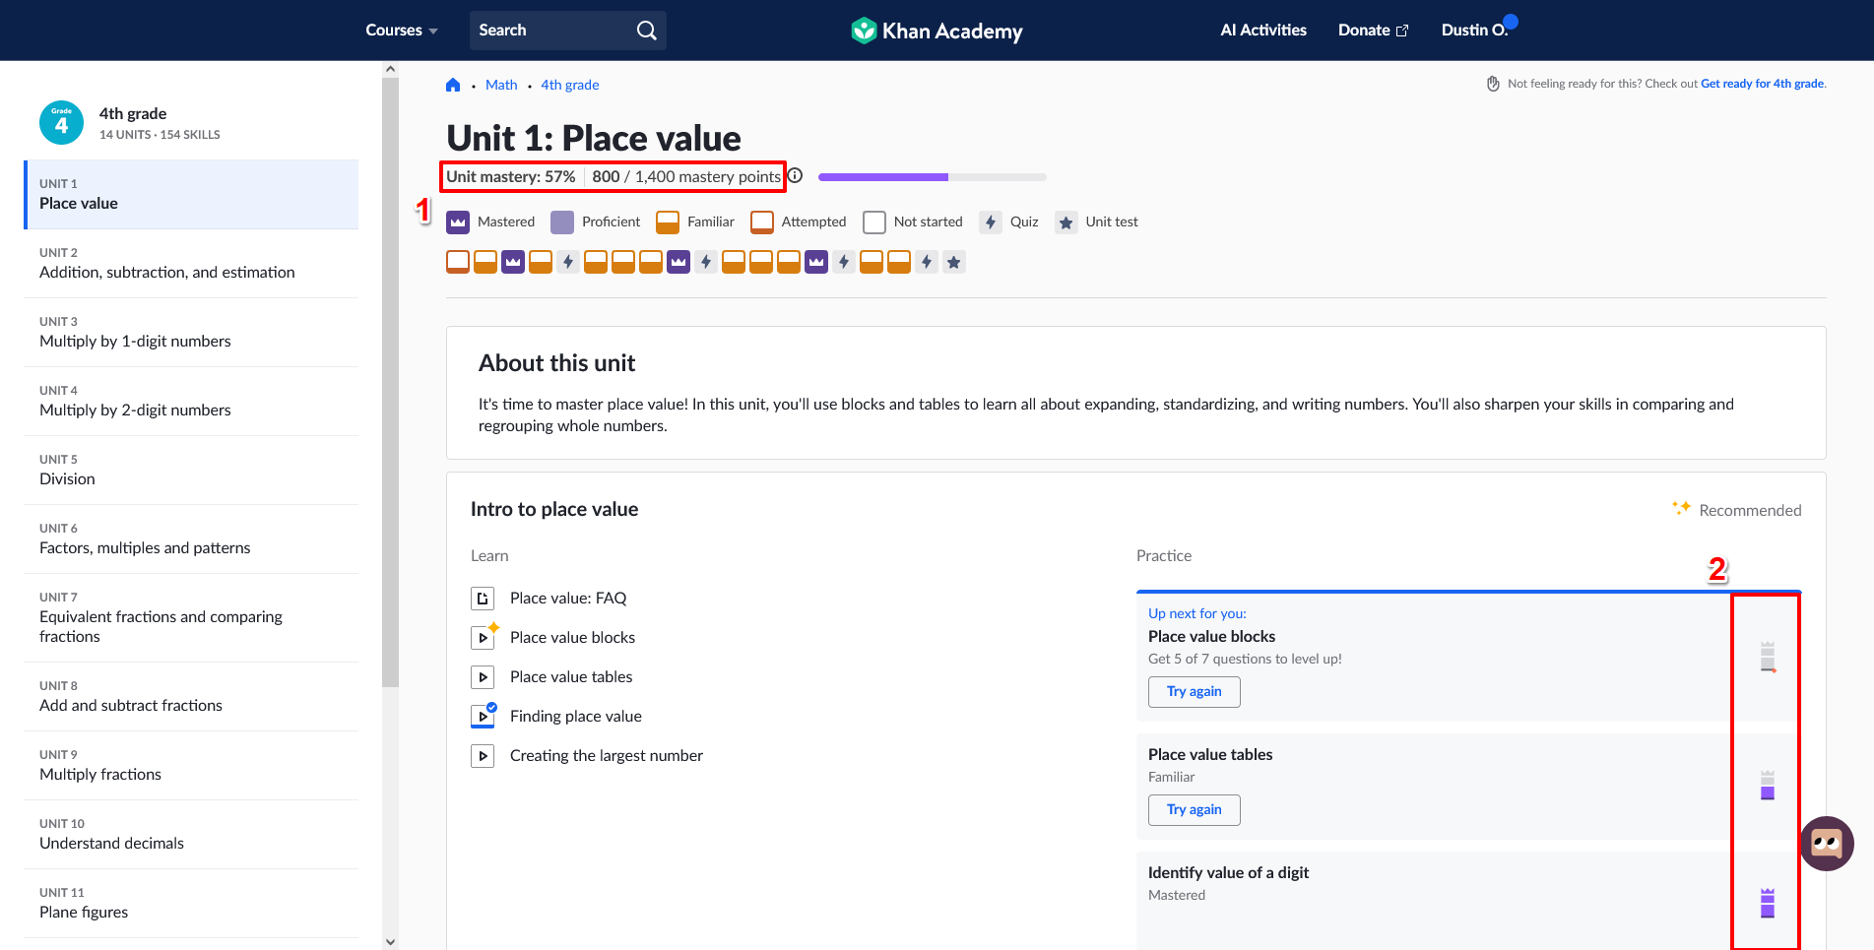The image size is (1874, 950).
Task: Click the 4th grade course title in sidebar
Action: (x=133, y=114)
